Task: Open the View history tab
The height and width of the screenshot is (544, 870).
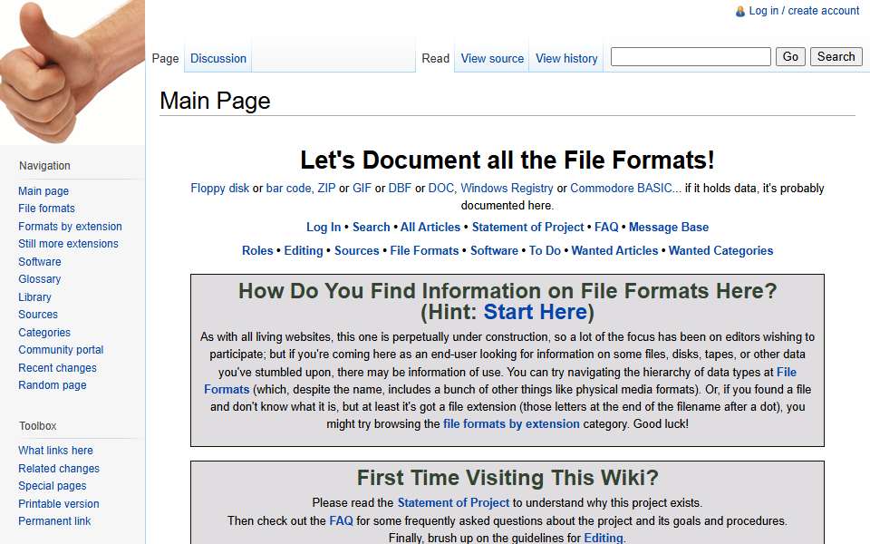Action: tap(566, 58)
